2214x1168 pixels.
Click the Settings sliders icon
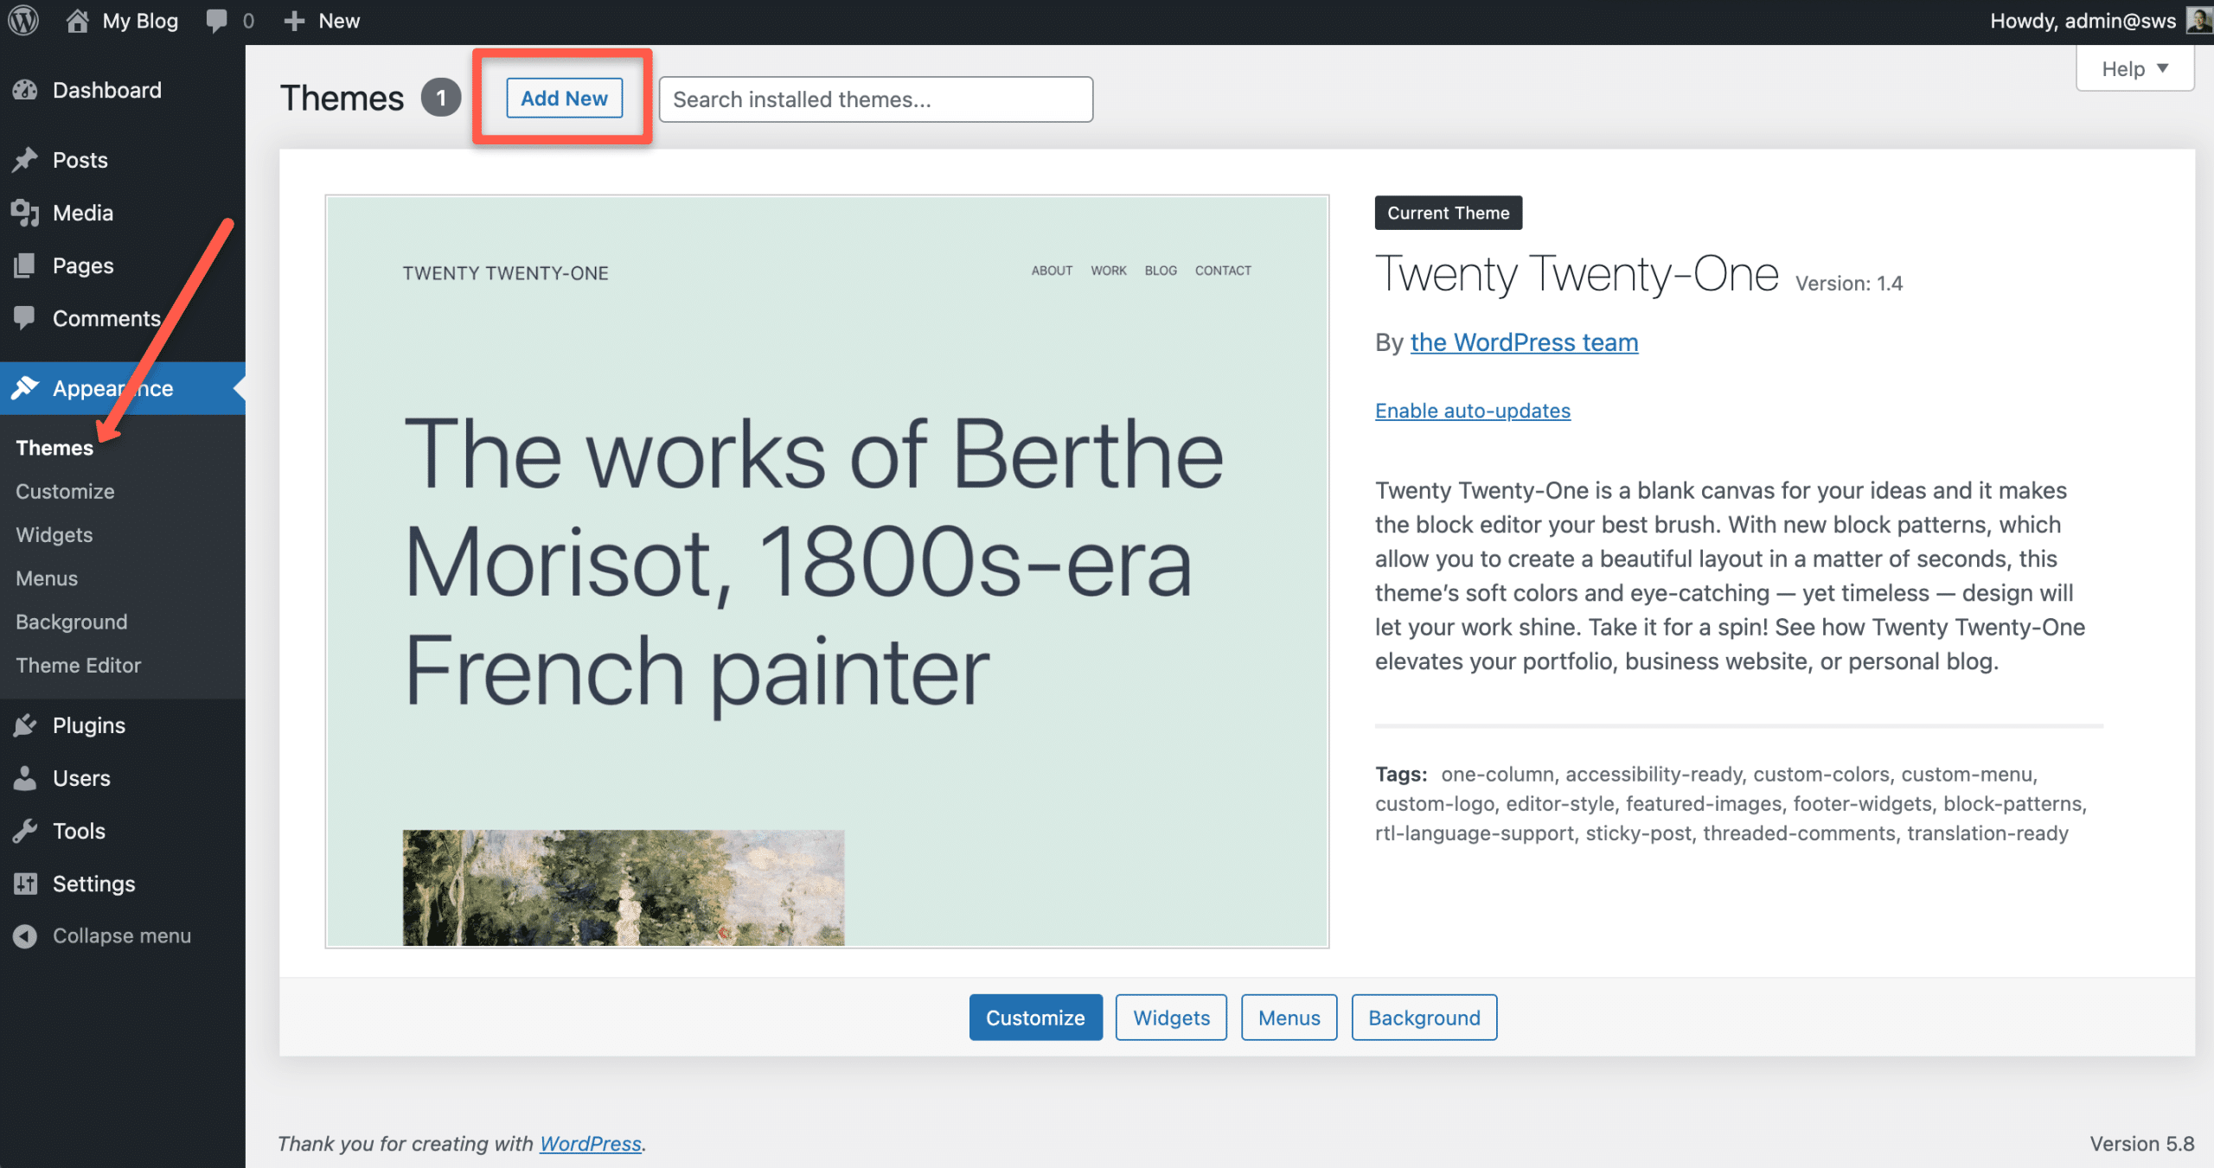tap(25, 884)
